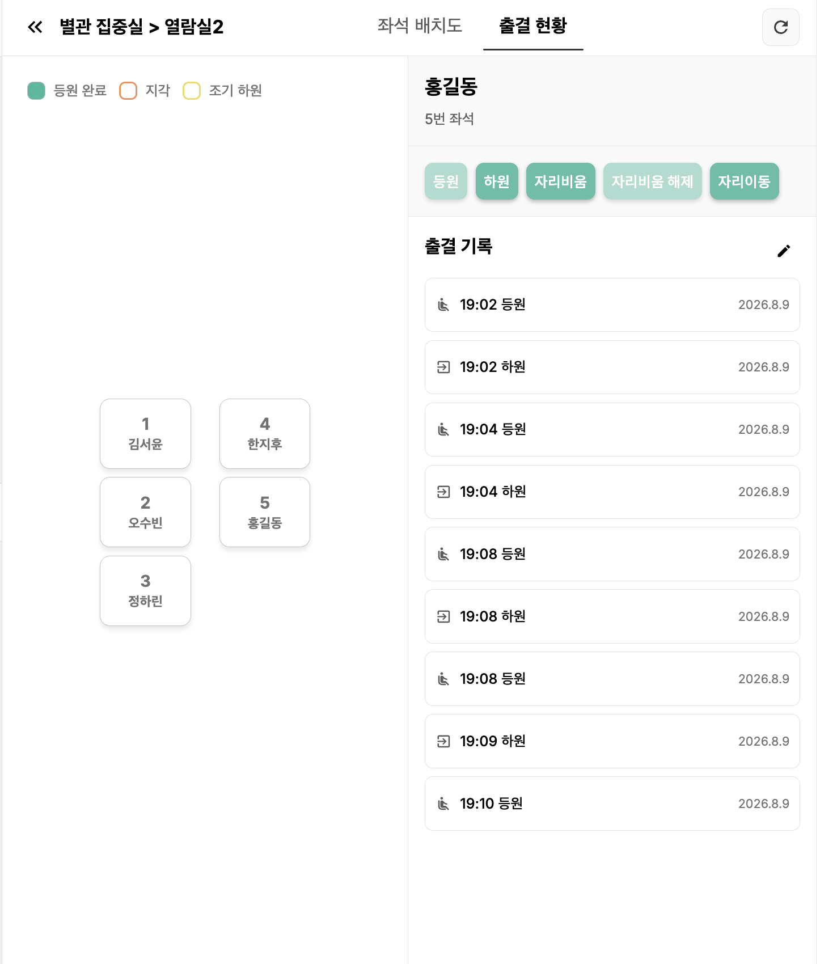
Task: Click the seat icon in the 19:10 등원 record
Action: tap(443, 804)
